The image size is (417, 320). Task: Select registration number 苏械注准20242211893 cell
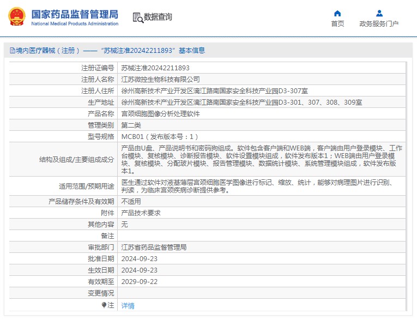[155, 68]
